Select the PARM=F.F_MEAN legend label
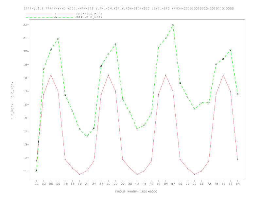Viewport: 259px width, 200px height. (x=89, y=17)
